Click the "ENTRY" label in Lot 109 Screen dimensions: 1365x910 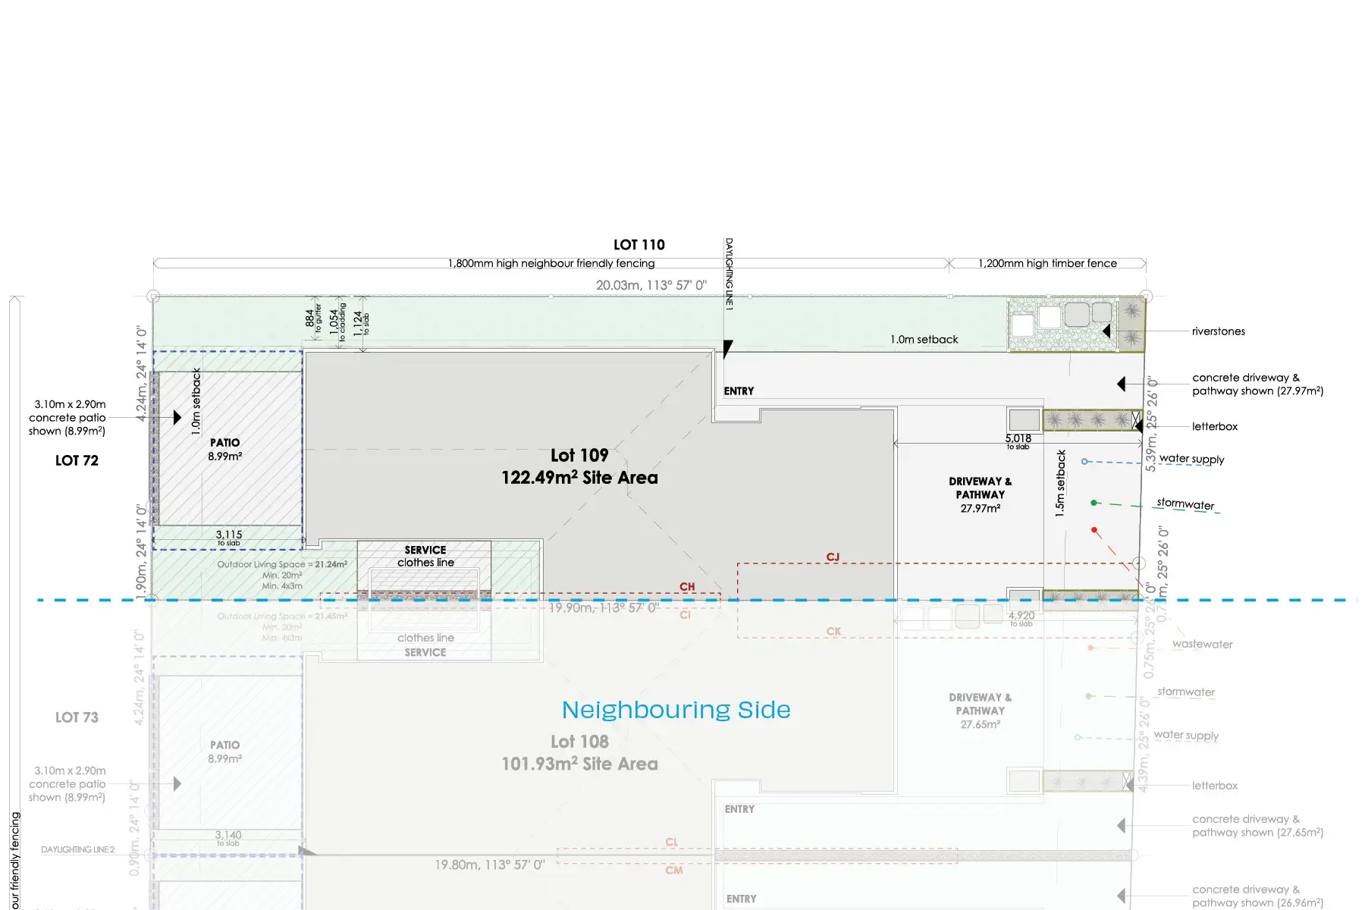pyautogui.click(x=739, y=391)
